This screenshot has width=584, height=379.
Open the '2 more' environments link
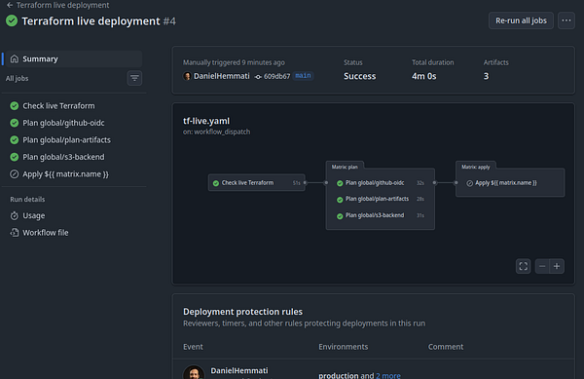388,375
